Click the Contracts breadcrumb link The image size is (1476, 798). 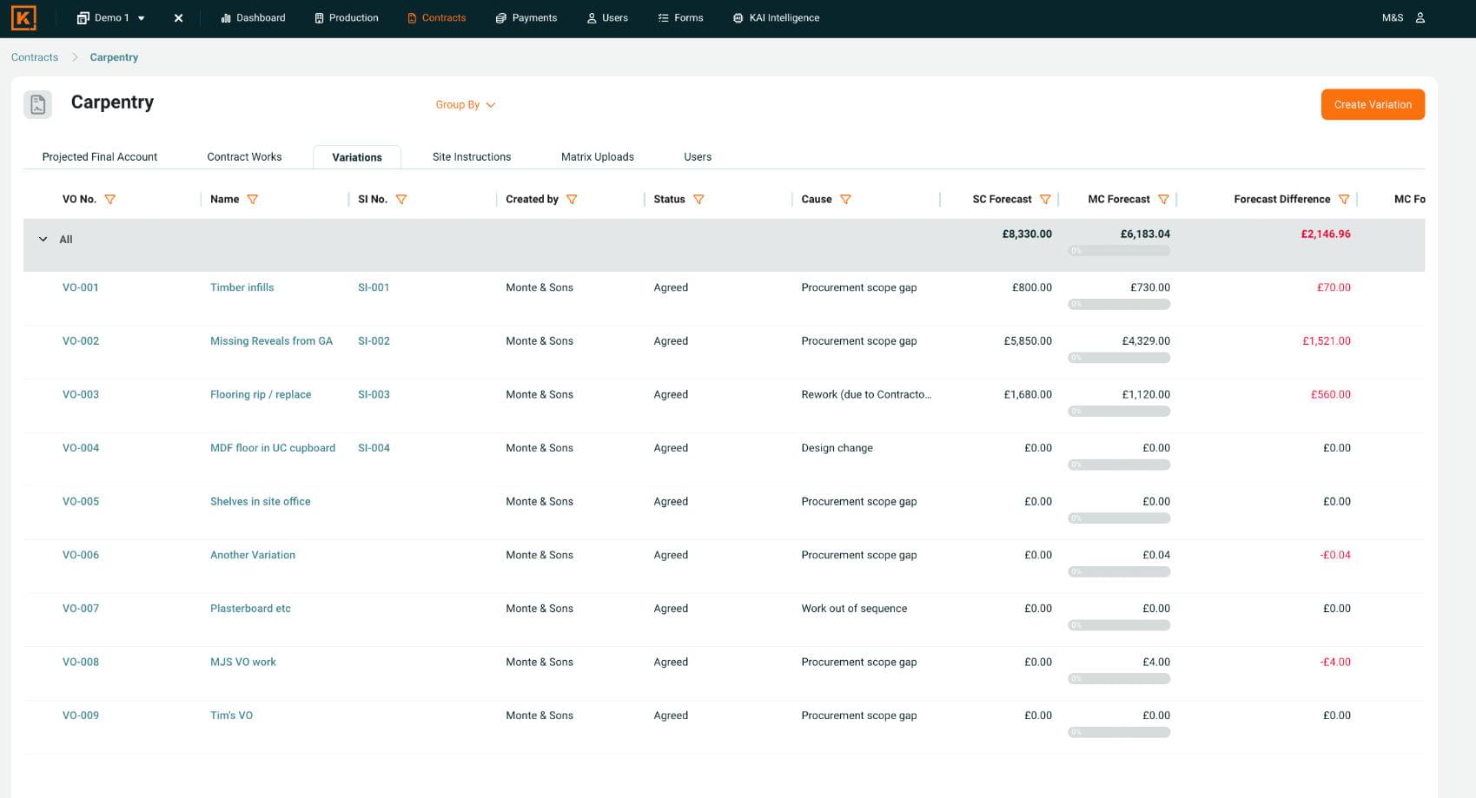point(35,57)
